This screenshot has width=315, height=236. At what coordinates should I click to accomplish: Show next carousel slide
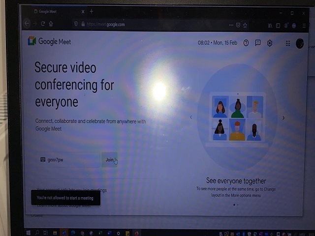(x=283, y=118)
